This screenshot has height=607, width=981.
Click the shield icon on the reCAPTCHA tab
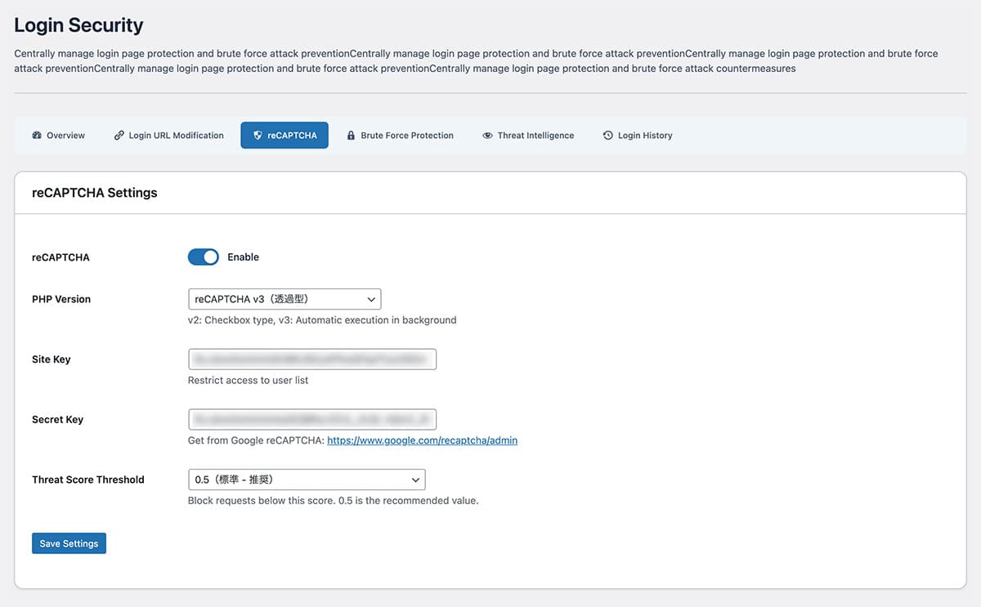tap(258, 136)
